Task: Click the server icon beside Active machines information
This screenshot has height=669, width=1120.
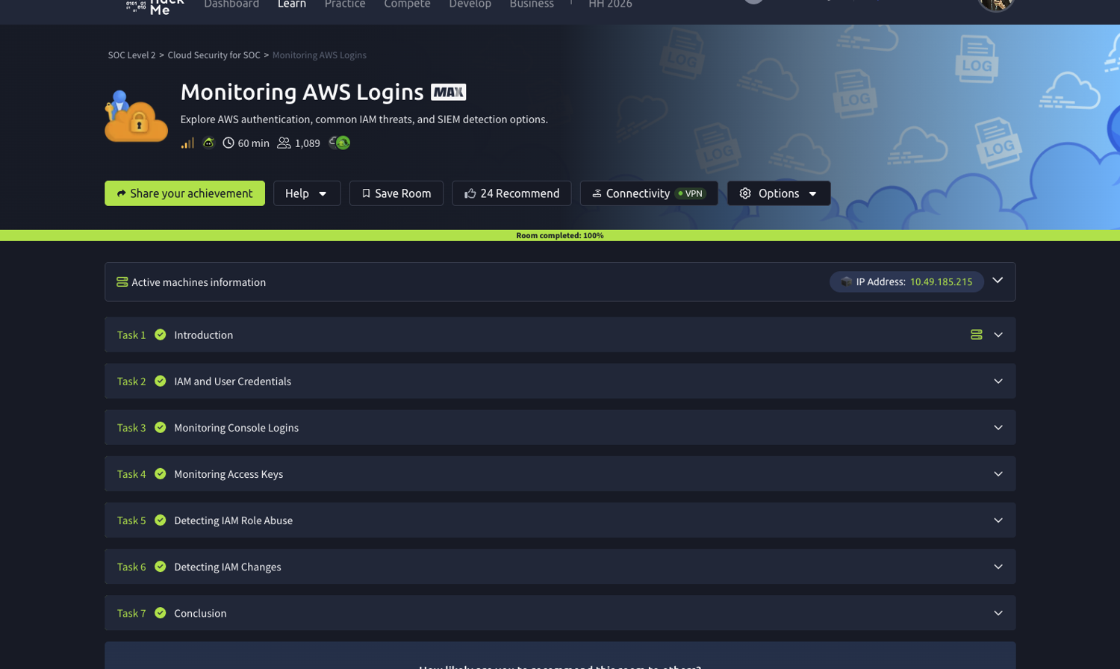Action: pos(122,282)
